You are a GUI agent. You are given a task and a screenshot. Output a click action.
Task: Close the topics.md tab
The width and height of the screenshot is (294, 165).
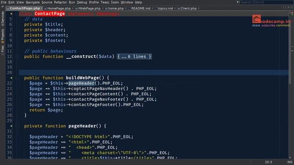pyautogui.click(x=175, y=8)
